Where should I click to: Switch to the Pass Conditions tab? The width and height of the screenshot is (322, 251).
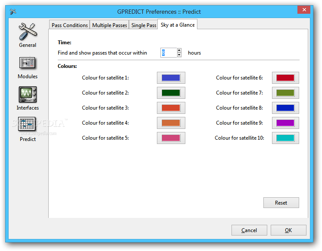point(70,25)
